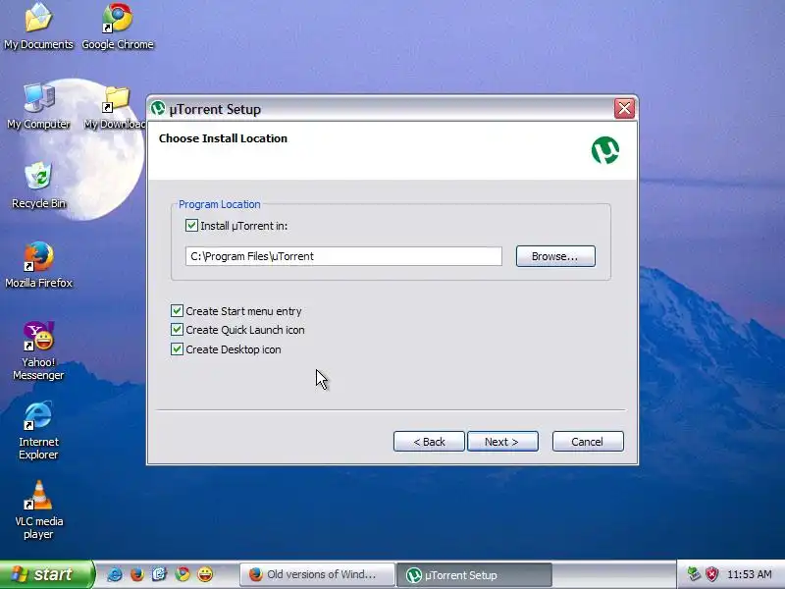
Task: Select the Google Chrome desktop shortcut
Action: point(118,27)
